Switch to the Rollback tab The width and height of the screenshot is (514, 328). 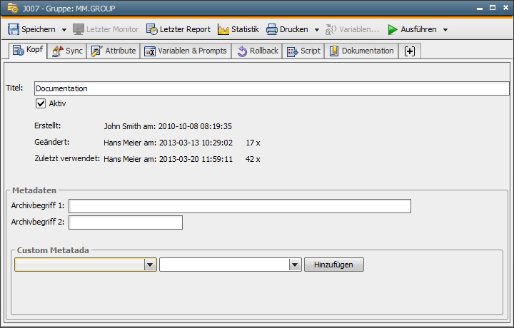[x=257, y=51]
